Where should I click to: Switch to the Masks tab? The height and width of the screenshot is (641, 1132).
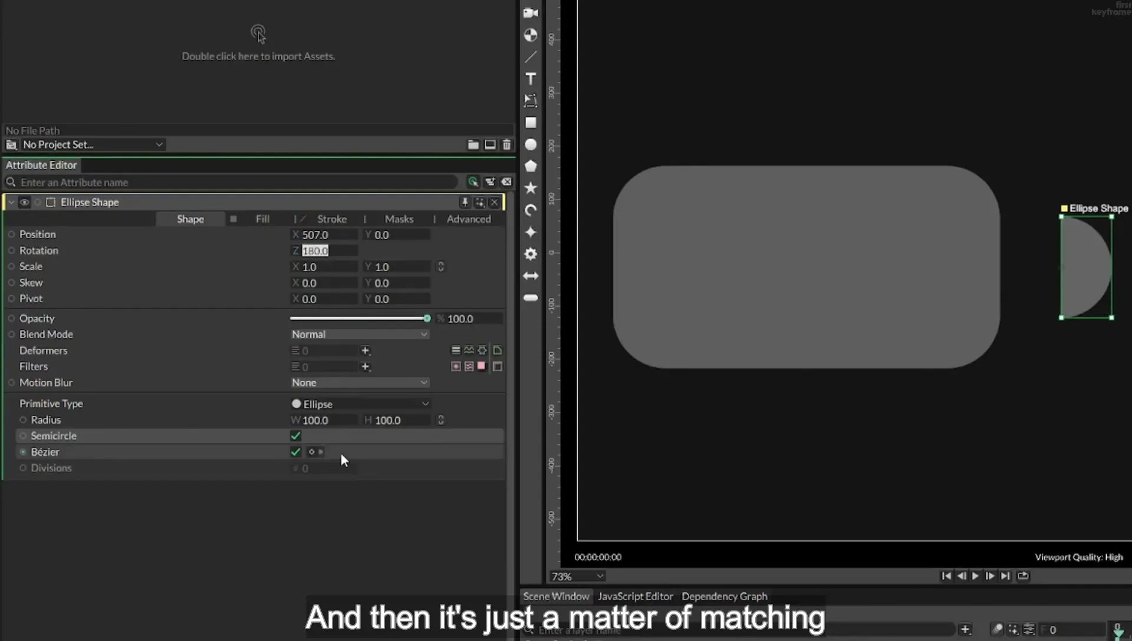(x=399, y=219)
